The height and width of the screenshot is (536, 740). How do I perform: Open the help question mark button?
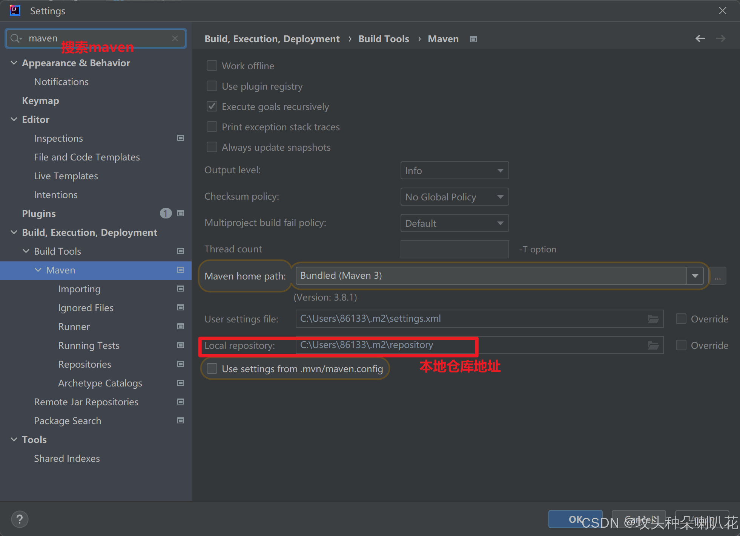click(20, 519)
